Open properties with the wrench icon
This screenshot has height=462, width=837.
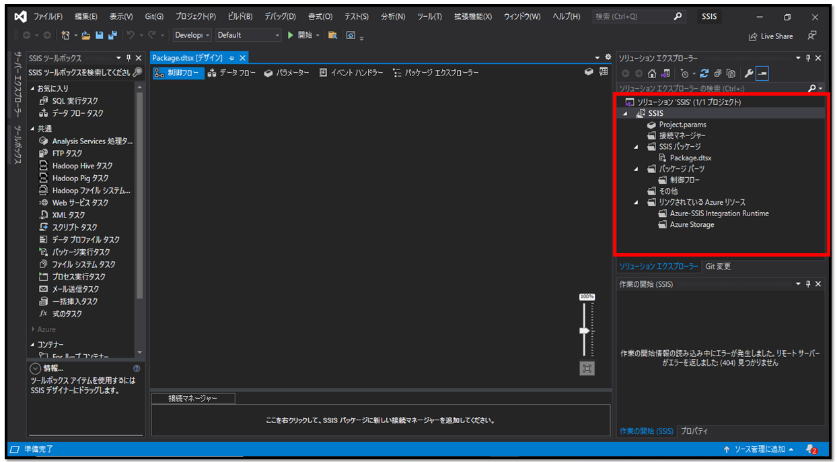click(749, 73)
